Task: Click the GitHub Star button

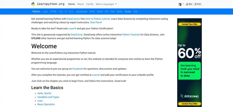Action: tap(189, 4)
